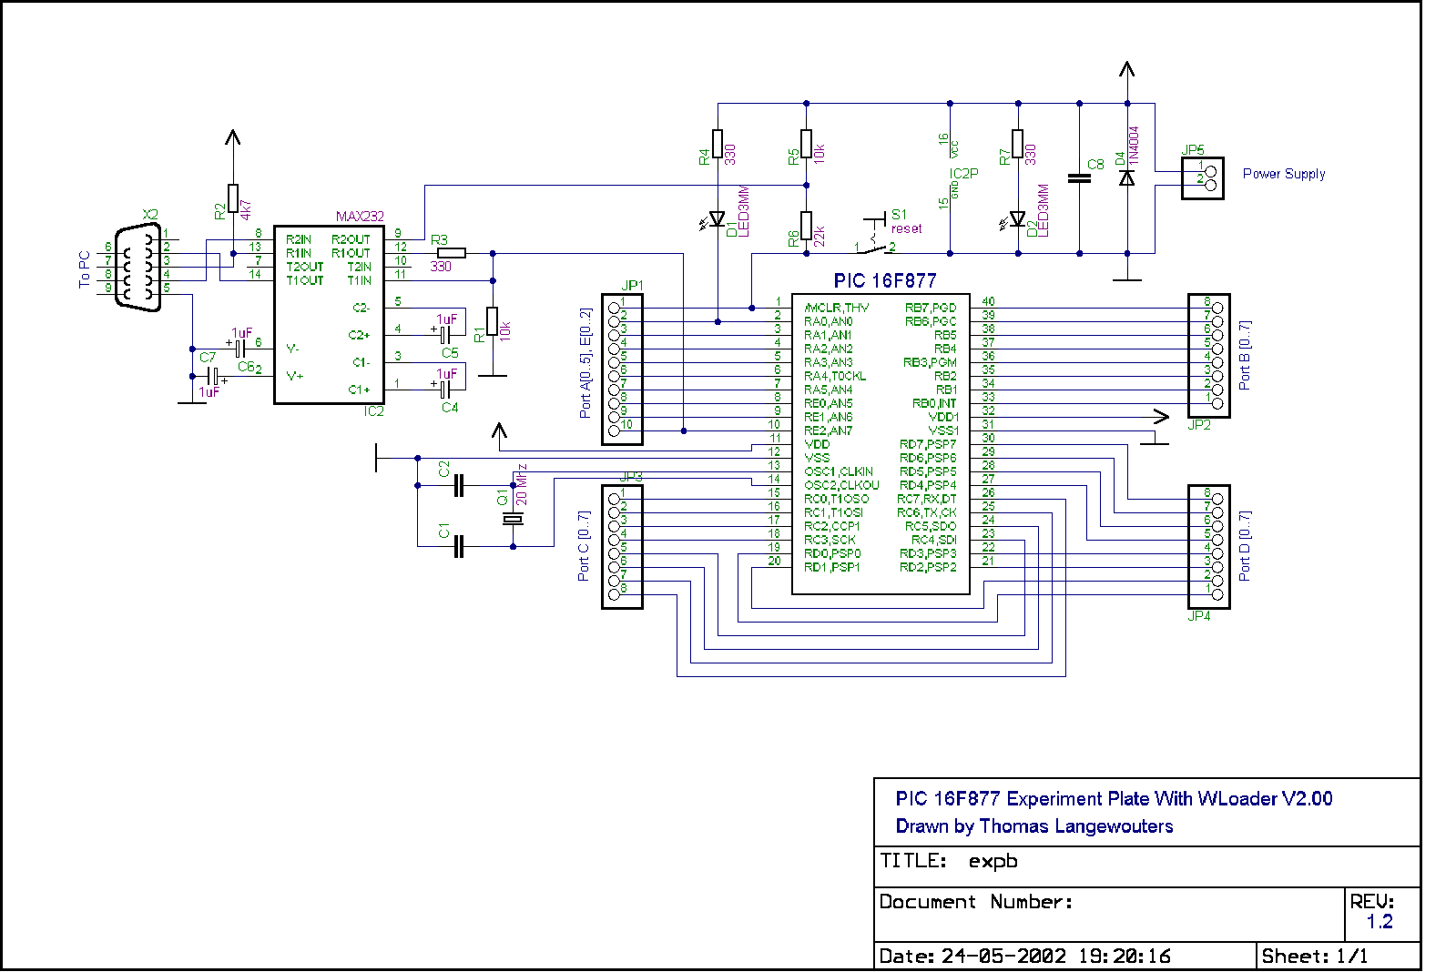Select the "OSC1,CLKIN" pin name
The image size is (1456, 972).
click(839, 471)
